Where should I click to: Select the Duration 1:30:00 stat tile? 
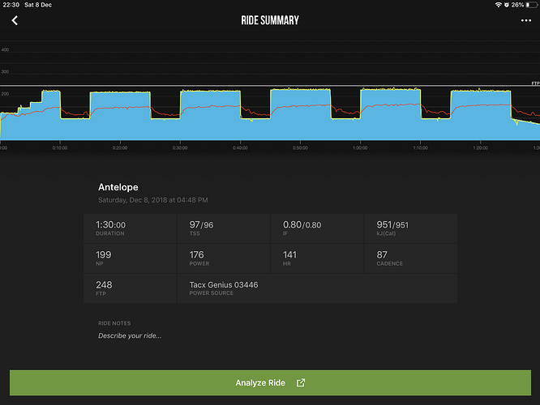click(130, 228)
